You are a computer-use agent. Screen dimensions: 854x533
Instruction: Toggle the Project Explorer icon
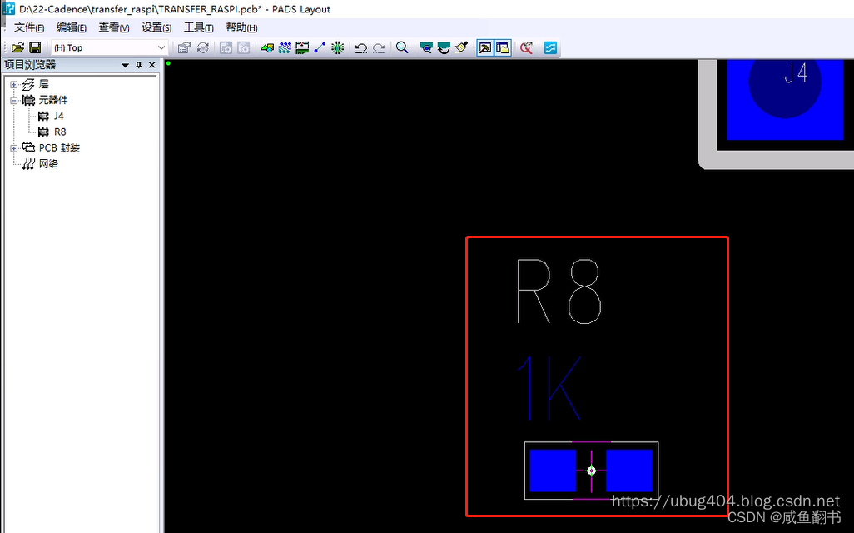[x=503, y=48]
